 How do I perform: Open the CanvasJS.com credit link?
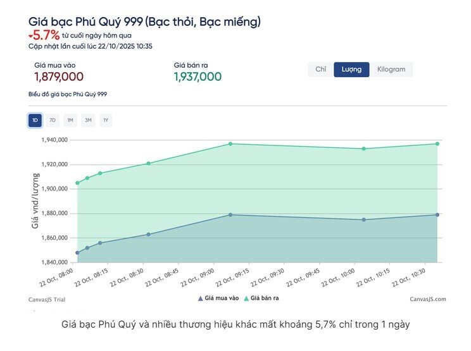pos(427,299)
